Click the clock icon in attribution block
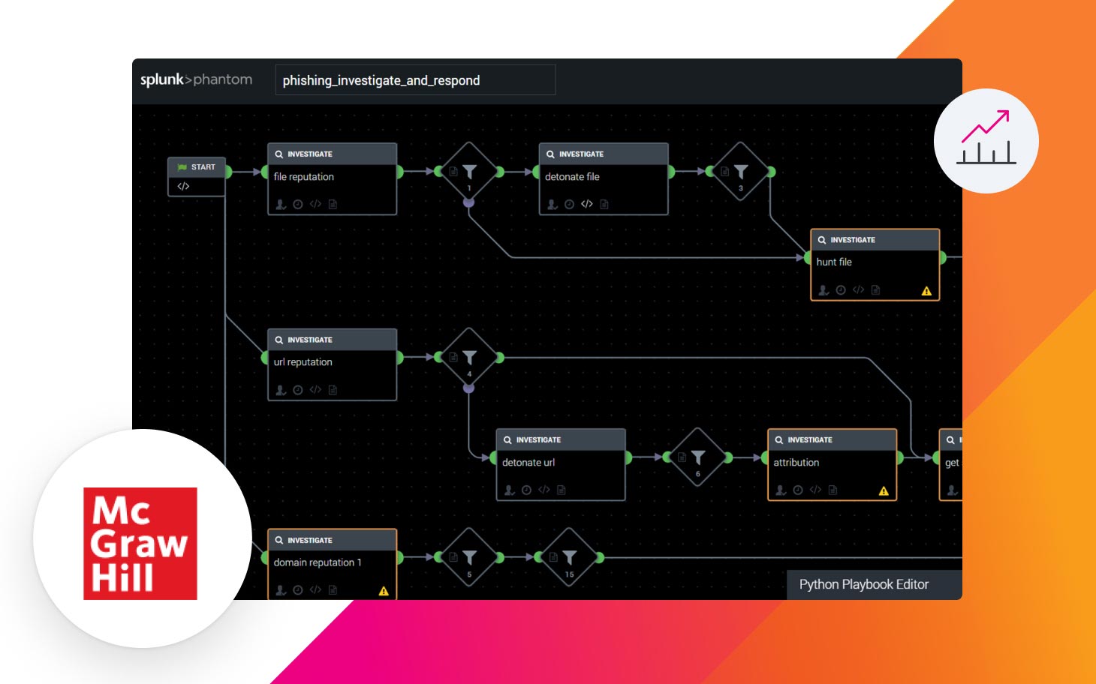Screen dimensions: 1096x684 coord(798,490)
